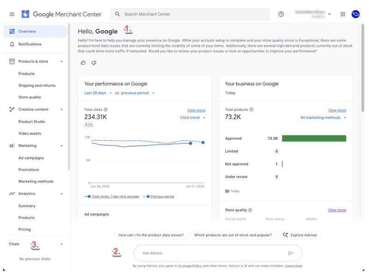
Task: Open the previous period comparison dropdown
Action: (x=137, y=93)
